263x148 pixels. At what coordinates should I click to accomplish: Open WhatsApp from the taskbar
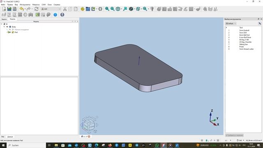coord(157,145)
